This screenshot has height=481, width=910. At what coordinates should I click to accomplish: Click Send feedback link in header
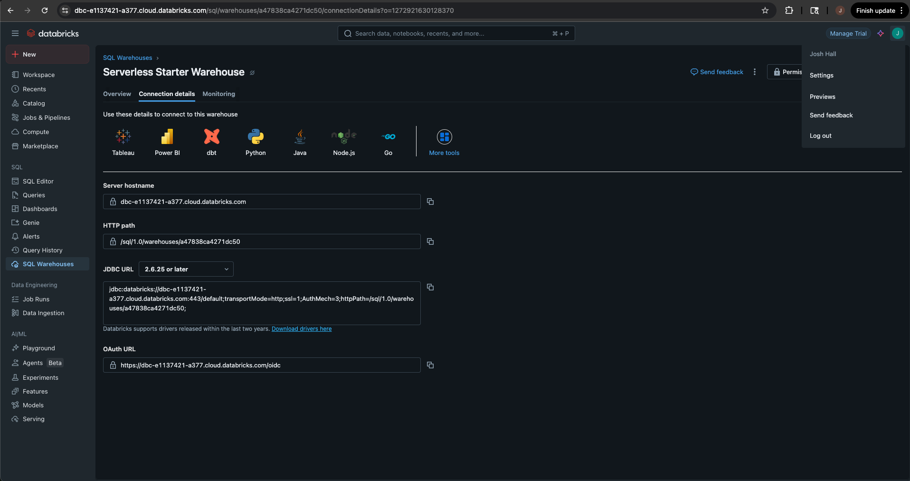pos(717,72)
